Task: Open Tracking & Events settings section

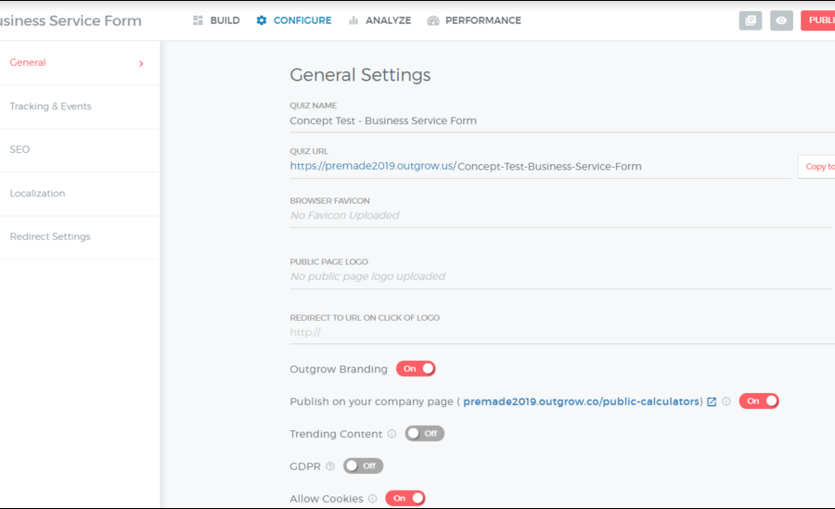Action: (x=50, y=107)
